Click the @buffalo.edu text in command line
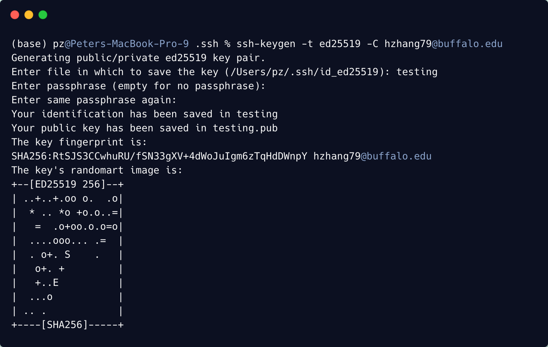 [x=467, y=44]
